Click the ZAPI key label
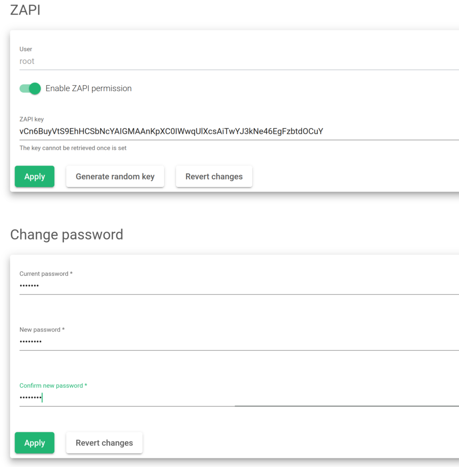This screenshot has height=467, width=459. [x=31, y=119]
